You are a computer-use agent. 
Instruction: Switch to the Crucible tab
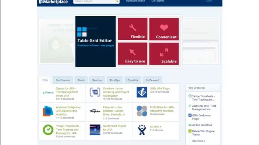click(x=133, y=80)
